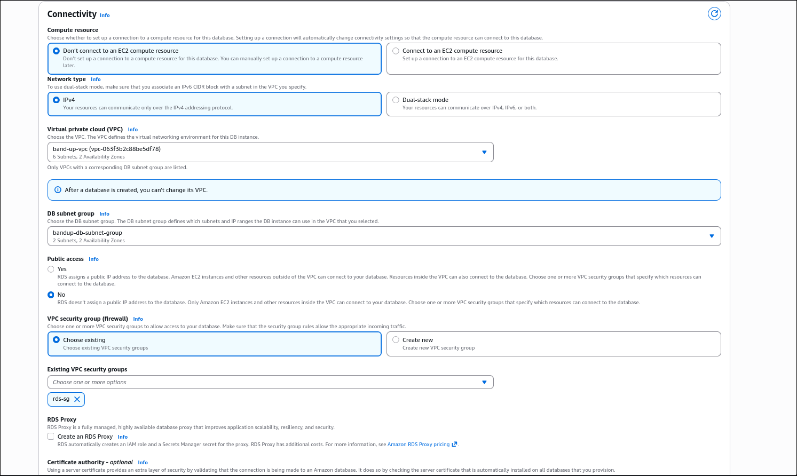Expand the DB subnet group dropdown
Screen dimensions: 797x476
[x=711, y=235]
